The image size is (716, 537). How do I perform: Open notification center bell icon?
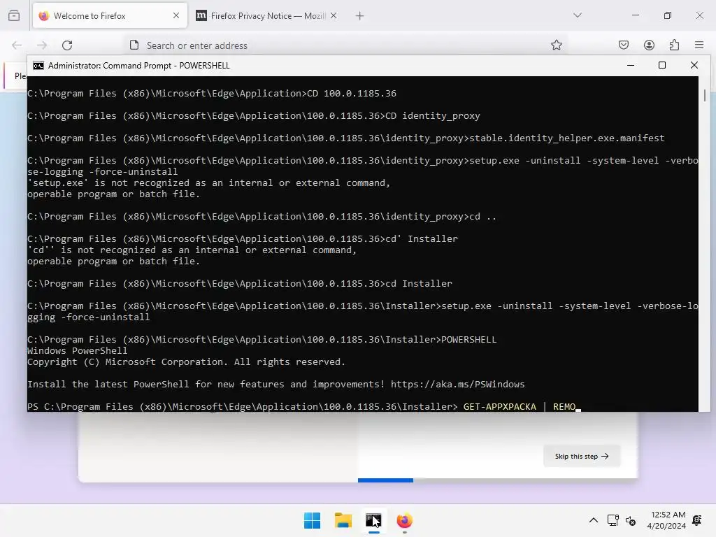point(697,520)
